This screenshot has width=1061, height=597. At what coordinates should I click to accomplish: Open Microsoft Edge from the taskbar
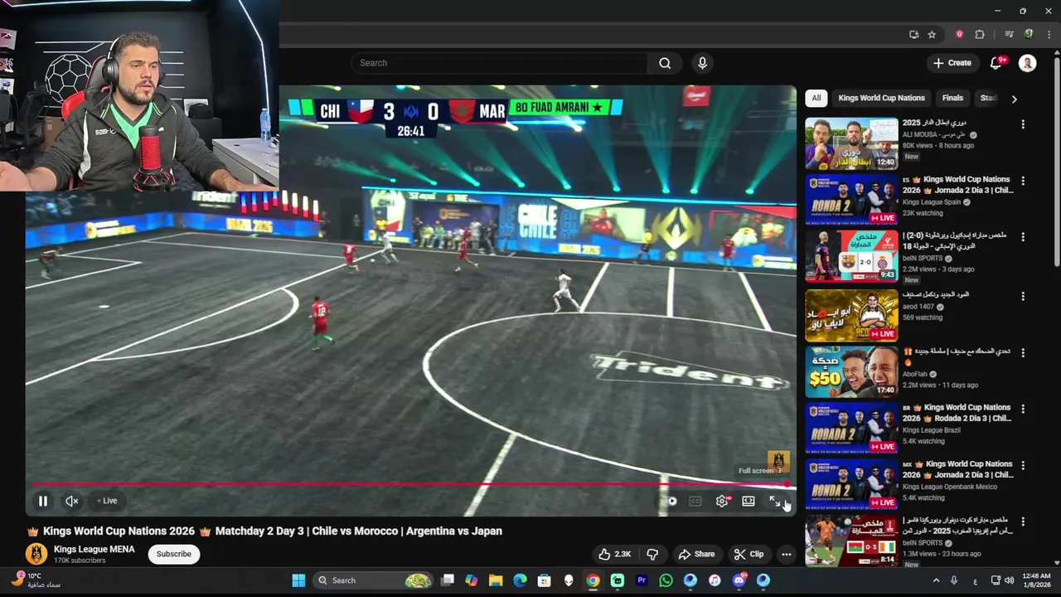(520, 580)
